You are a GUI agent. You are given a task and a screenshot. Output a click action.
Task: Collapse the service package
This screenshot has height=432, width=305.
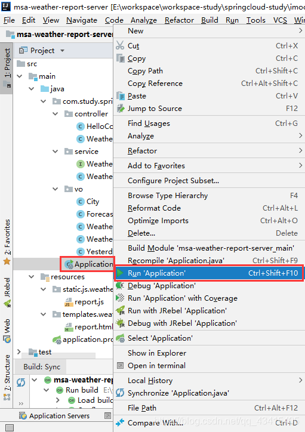(56, 151)
